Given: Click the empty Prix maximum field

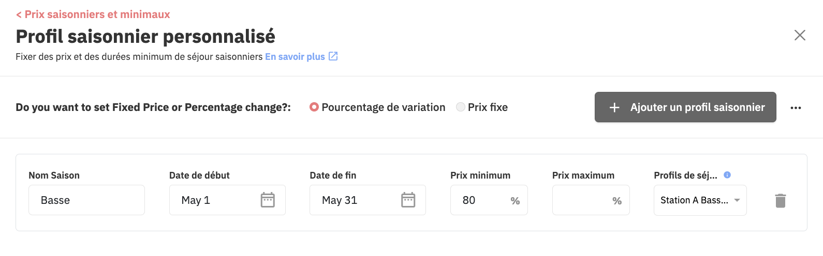Looking at the screenshot, I should pyautogui.click(x=591, y=200).
